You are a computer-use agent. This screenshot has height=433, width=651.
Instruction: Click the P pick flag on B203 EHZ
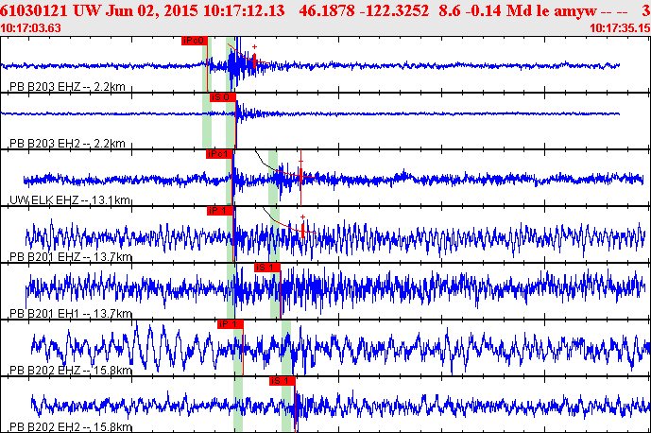[x=194, y=41]
